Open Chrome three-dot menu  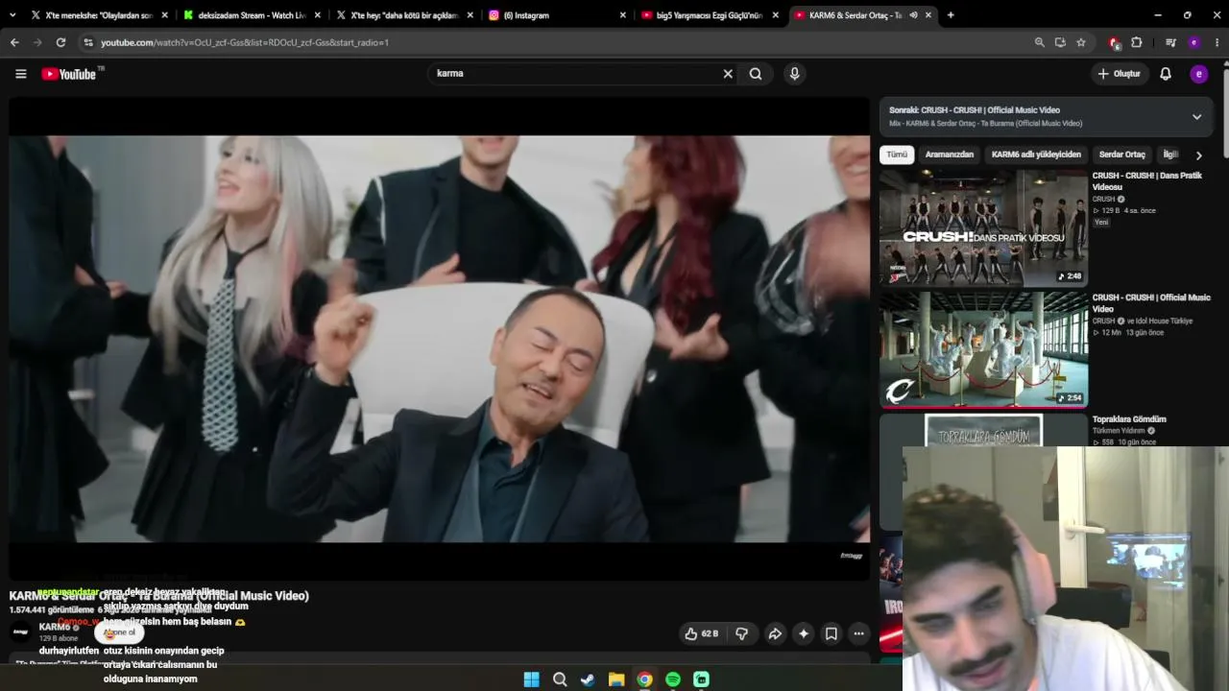(x=1217, y=42)
